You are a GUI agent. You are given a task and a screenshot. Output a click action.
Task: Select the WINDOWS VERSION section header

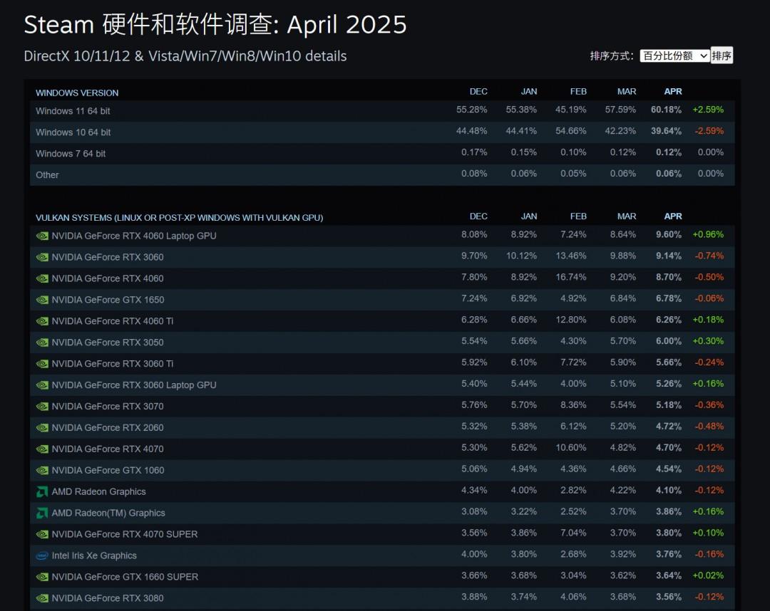click(76, 93)
